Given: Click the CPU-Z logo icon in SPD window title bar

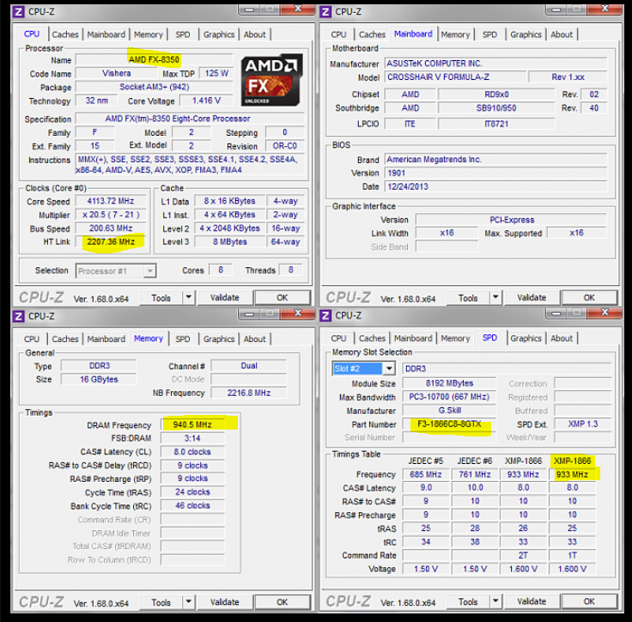Looking at the screenshot, I should [x=325, y=315].
